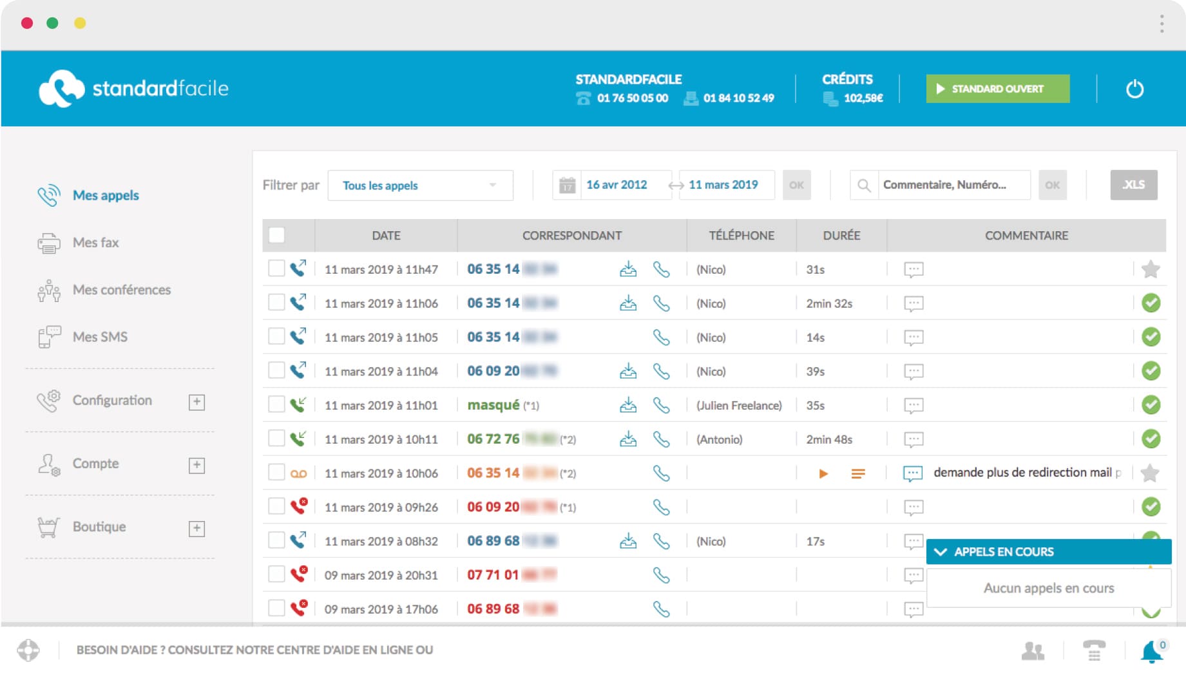The height and width of the screenshot is (673, 1186).
Task: Open comment bubble for 17h06 call
Action: [x=913, y=609]
